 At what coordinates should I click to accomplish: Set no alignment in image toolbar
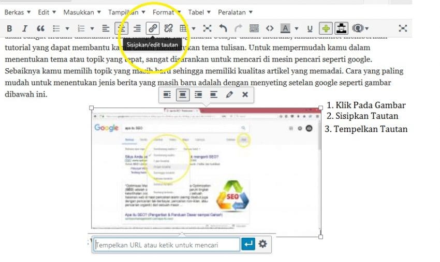[214, 95]
